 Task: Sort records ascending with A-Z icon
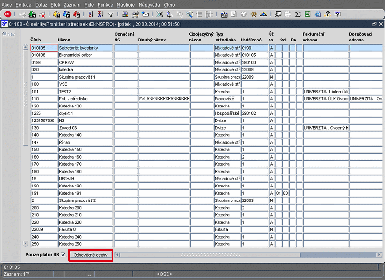click(x=91, y=14)
